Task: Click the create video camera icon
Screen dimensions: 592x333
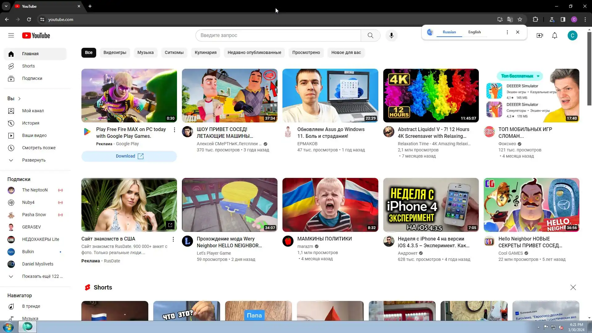Action: tap(540, 35)
